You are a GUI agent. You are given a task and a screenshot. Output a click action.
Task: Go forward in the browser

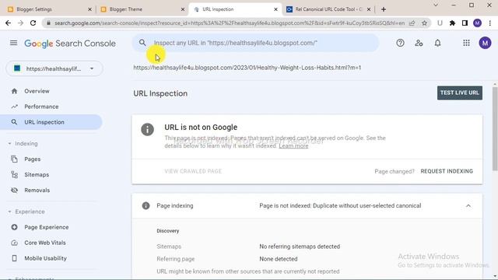click(21, 23)
